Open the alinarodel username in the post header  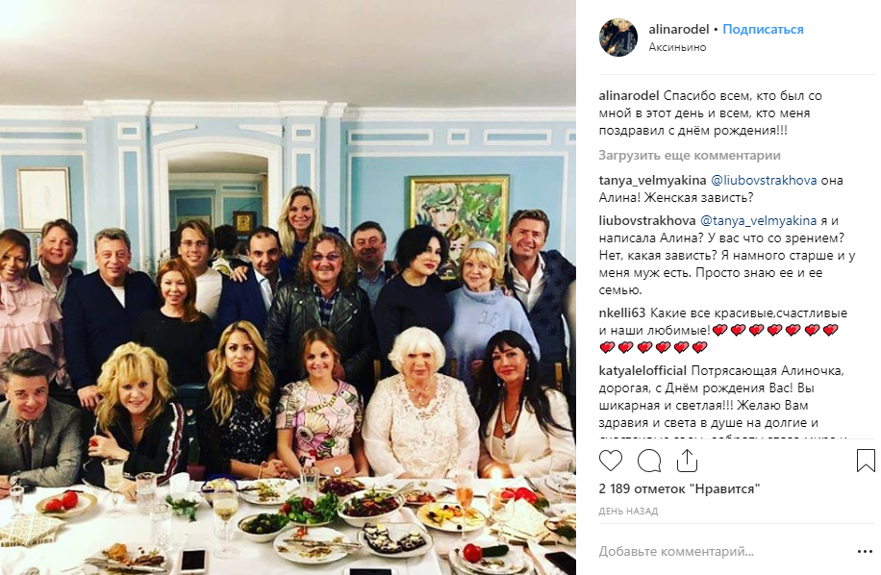tap(679, 29)
